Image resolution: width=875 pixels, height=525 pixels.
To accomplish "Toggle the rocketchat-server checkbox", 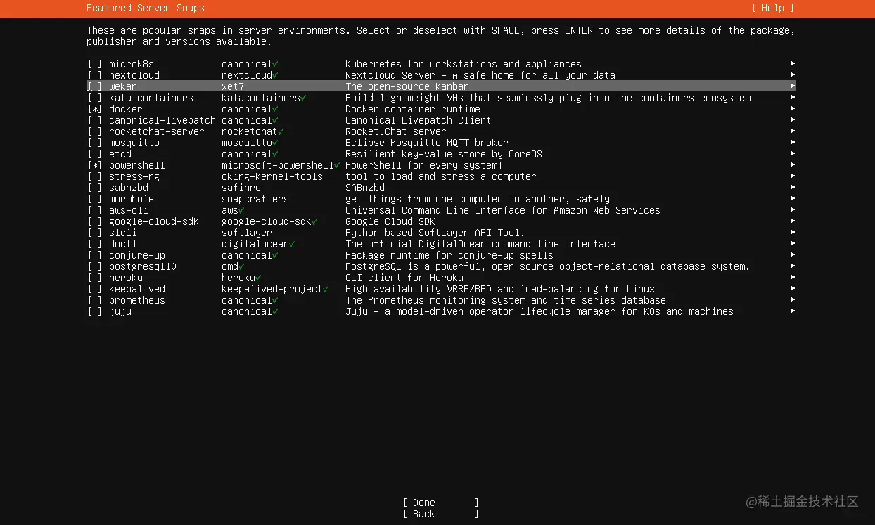I will pos(95,131).
